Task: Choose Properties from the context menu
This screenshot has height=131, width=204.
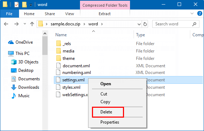Action: [110, 122]
